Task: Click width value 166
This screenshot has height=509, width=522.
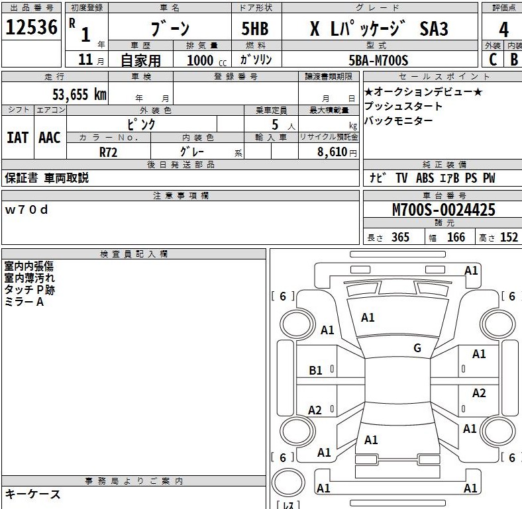Action: pyautogui.click(x=456, y=237)
